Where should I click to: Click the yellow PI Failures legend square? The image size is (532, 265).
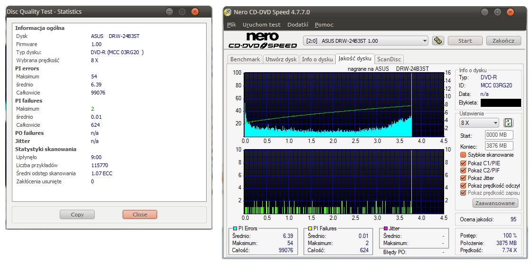310,229
